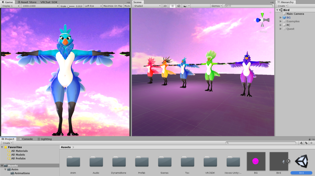
Task: Select the Anim folder icon
Action: point(73,162)
